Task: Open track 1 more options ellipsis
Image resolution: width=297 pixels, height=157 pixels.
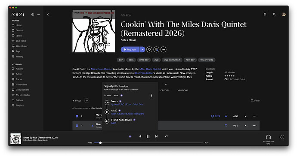Action: tap(254, 116)
